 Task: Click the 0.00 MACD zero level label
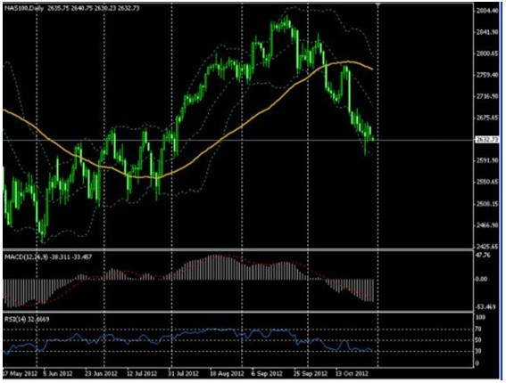482,280
